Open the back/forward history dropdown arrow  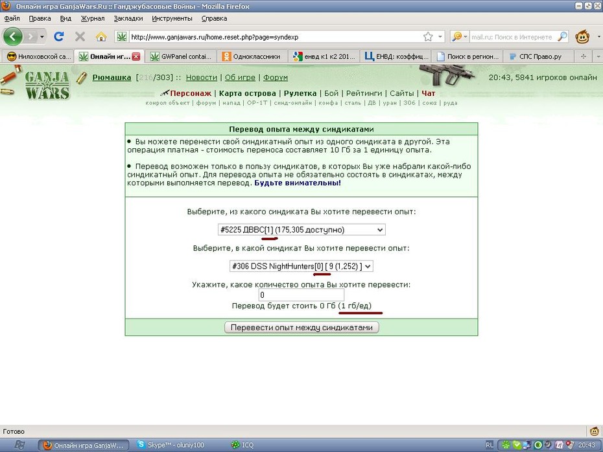(x=41, y=37)
